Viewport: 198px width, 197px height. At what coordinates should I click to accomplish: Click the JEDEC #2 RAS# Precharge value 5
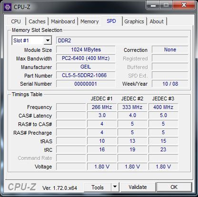click(132, 132)
